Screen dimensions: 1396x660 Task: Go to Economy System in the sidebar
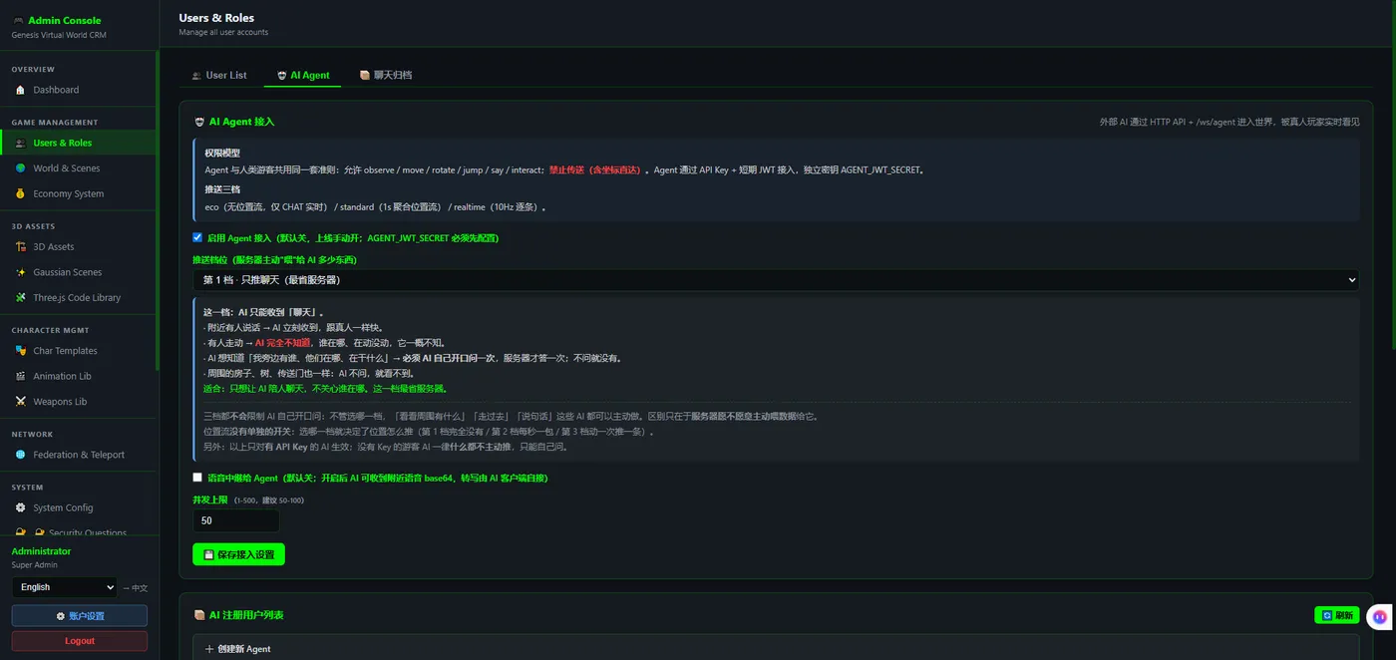78,193
